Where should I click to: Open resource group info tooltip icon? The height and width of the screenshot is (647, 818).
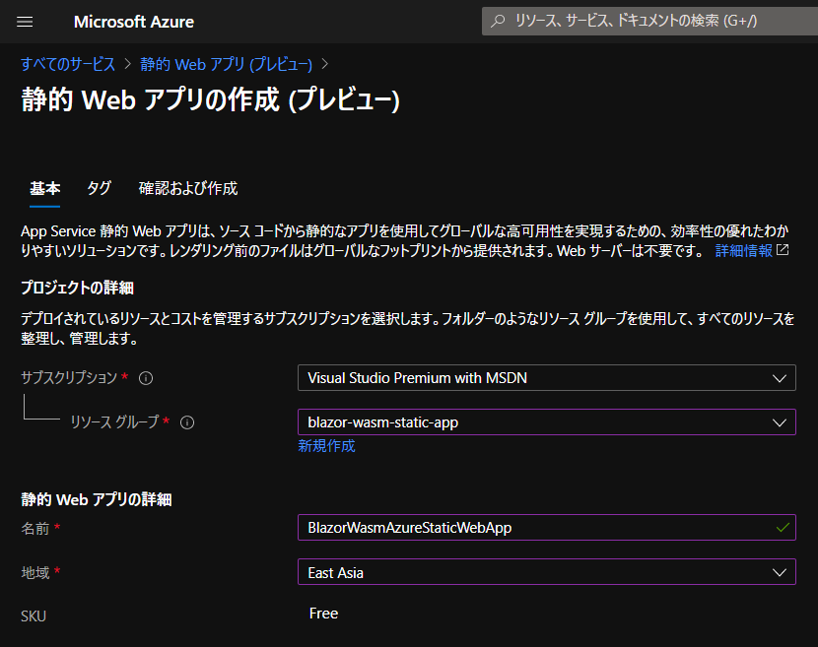[187, 422]
